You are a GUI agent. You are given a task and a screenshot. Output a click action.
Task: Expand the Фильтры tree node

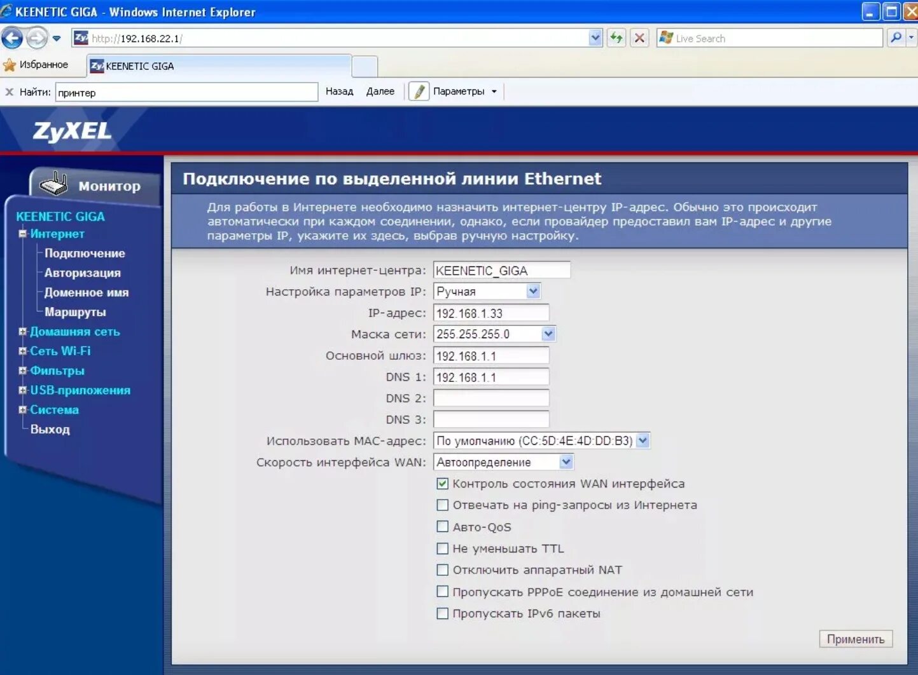coord(23,371)
